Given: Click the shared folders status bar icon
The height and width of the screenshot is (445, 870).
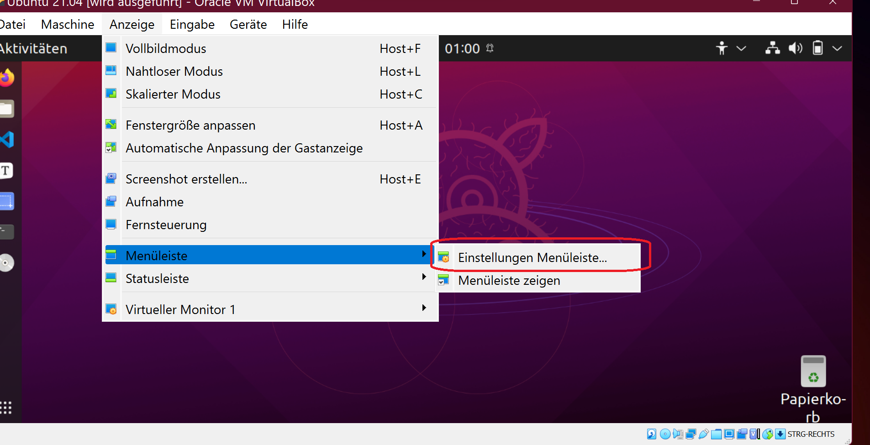Looking at the screenshot, I should point(717,434).
